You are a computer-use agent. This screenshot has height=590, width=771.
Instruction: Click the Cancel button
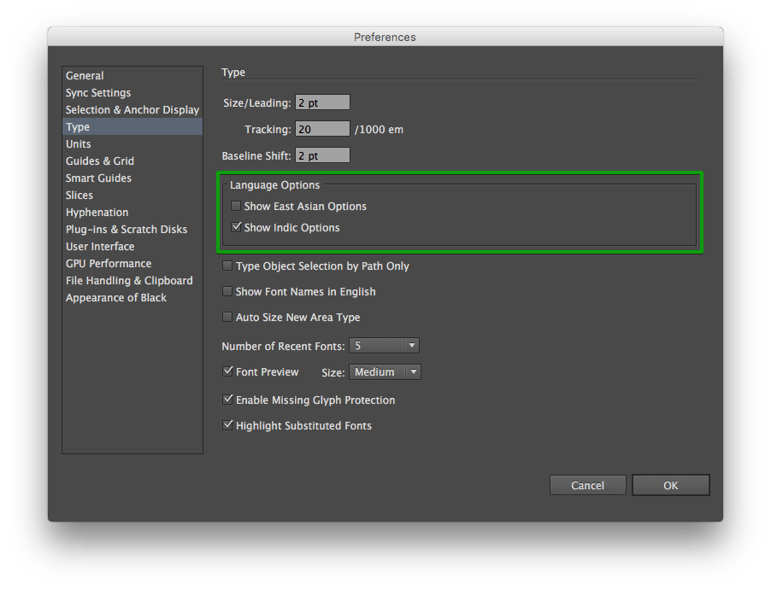587,485
